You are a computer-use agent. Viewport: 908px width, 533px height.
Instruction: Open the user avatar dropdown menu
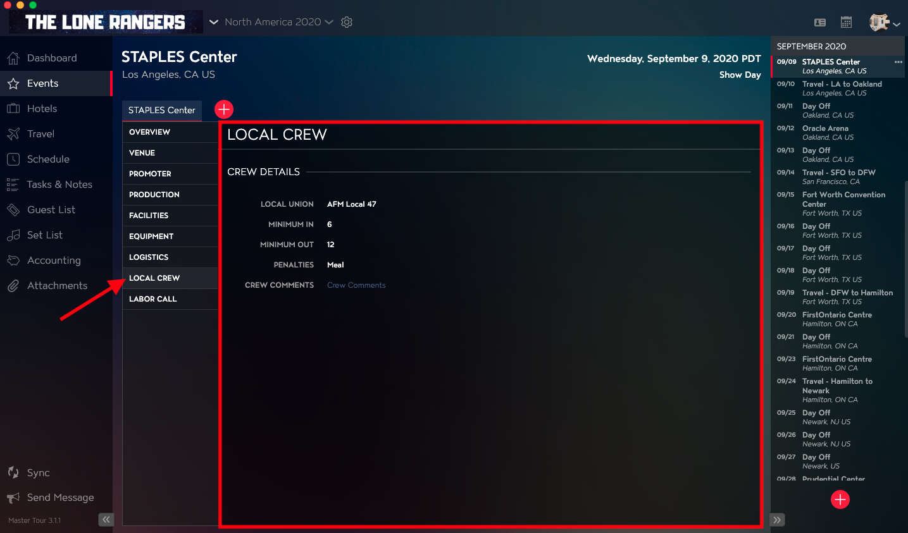(x=885, y=23)
